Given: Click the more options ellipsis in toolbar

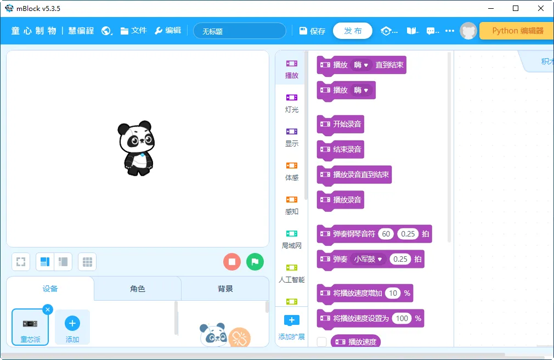Looking at the screenshot, I should [450, 31].
